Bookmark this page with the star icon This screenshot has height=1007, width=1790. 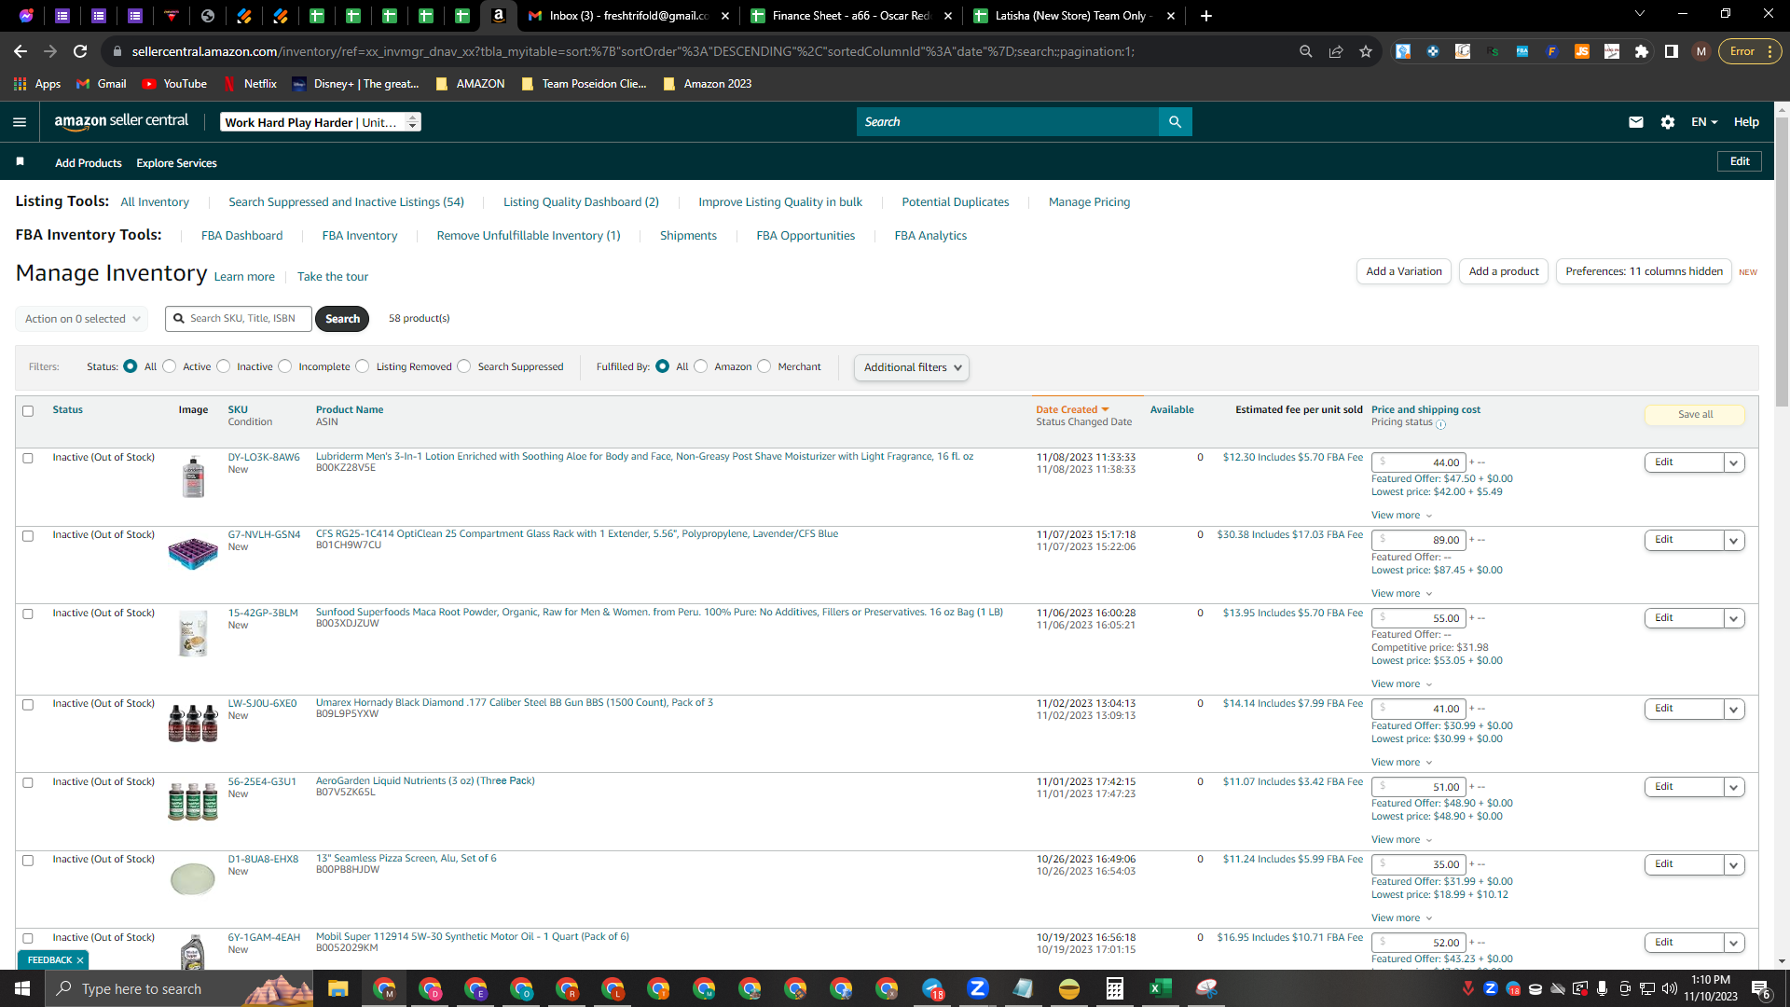click(x=1366, y=51)
